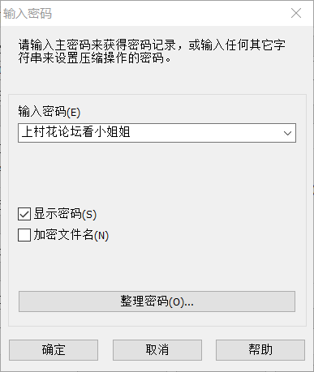The width and height of the screenshot is (314, 372).
Task: Open 帮助 for password dialog
Action: [x=260, y=350]
